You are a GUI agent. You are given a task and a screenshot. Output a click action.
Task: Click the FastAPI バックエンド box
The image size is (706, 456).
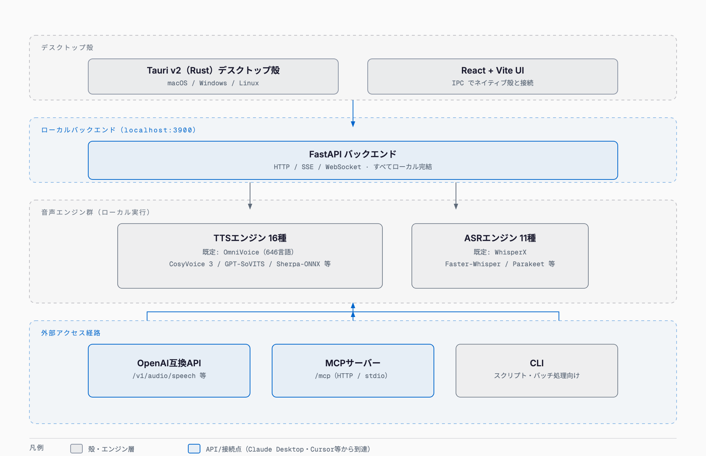353,160
